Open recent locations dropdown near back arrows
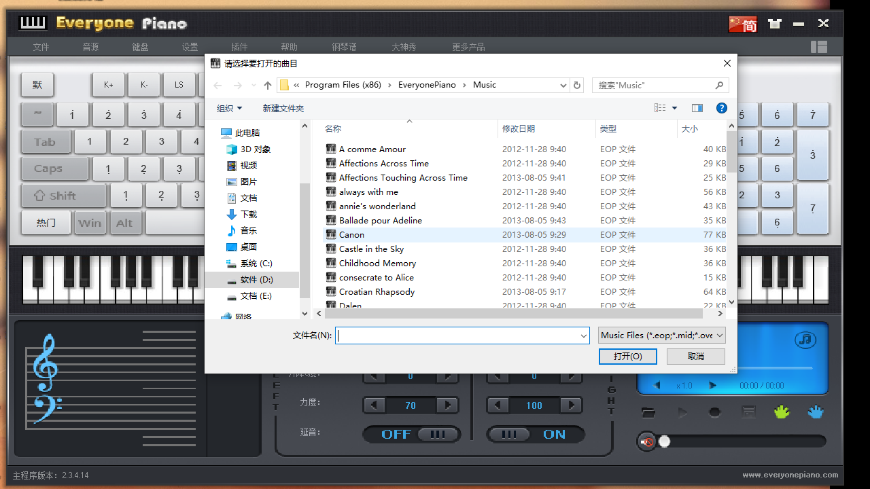 (x=254, y=86)
